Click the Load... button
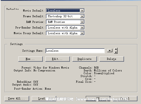This screenshot has height=104, width=141. pyautogui.click(x=44, y=99)
